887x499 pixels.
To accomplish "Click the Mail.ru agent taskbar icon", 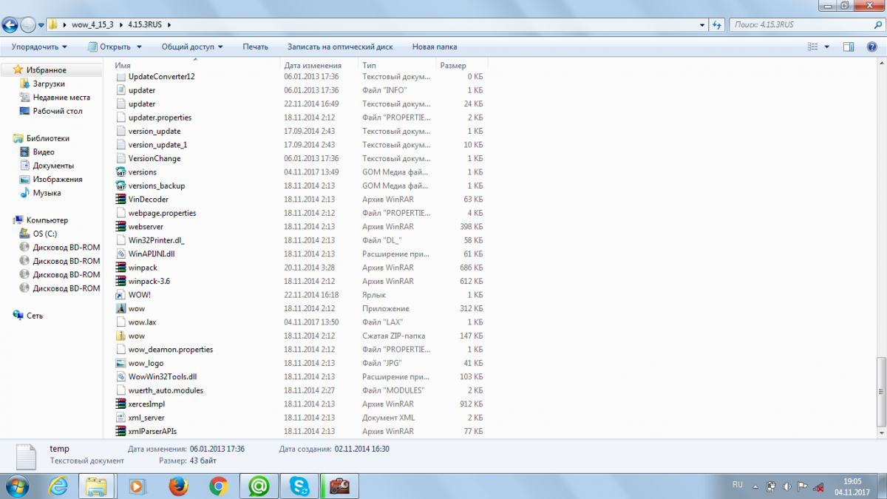I will coord(259,486).
